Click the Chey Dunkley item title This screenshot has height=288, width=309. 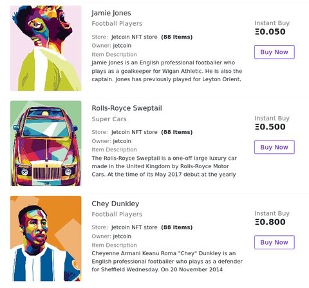115,204
